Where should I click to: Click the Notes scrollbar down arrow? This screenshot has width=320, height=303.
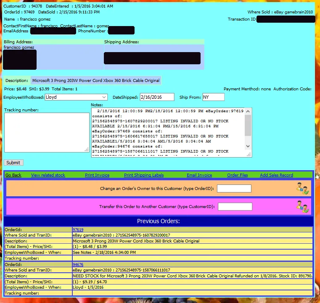pos(248,146)
